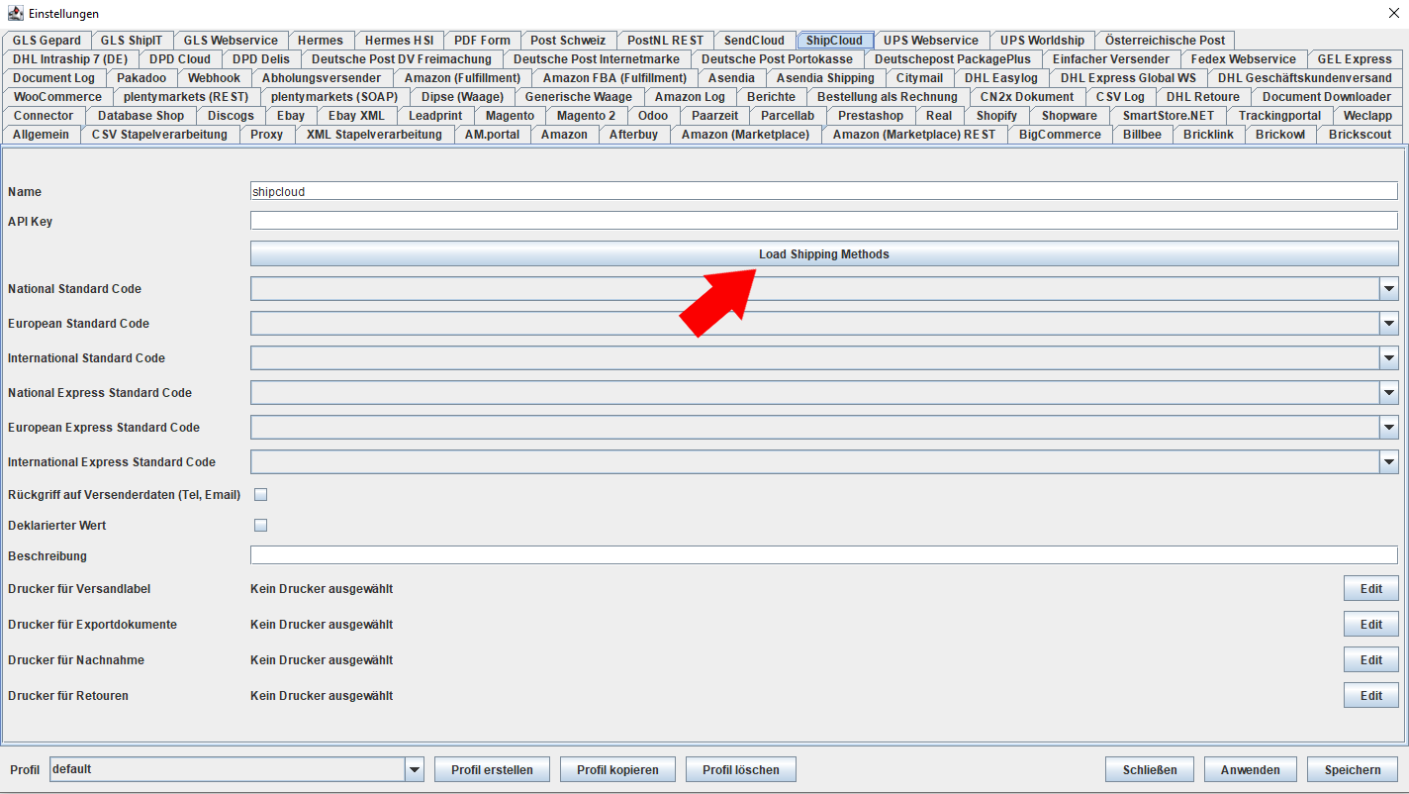Edit Drucker für Exportdokumente

click(x=1370, y=625)
